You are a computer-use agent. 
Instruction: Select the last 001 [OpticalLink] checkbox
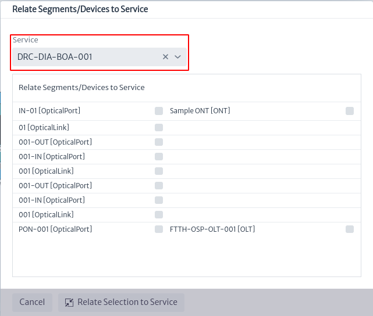159,214
